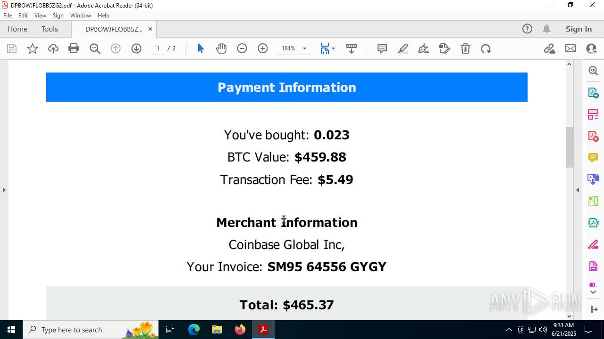This screenshot has width=604, height=339.
Task: Select the Highlight text tool
Action: [x=403, y=48]
